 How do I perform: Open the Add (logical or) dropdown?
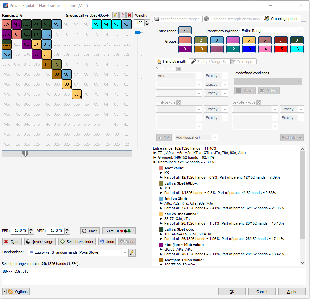(x=196, y=137)
